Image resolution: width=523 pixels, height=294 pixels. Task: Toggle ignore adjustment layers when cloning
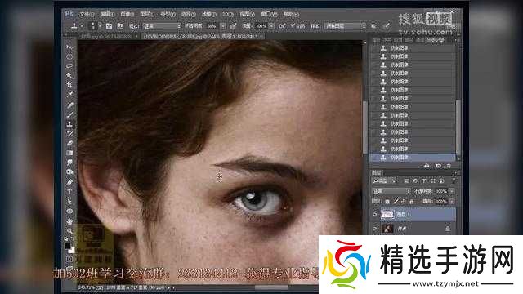[x=373, y=26]
